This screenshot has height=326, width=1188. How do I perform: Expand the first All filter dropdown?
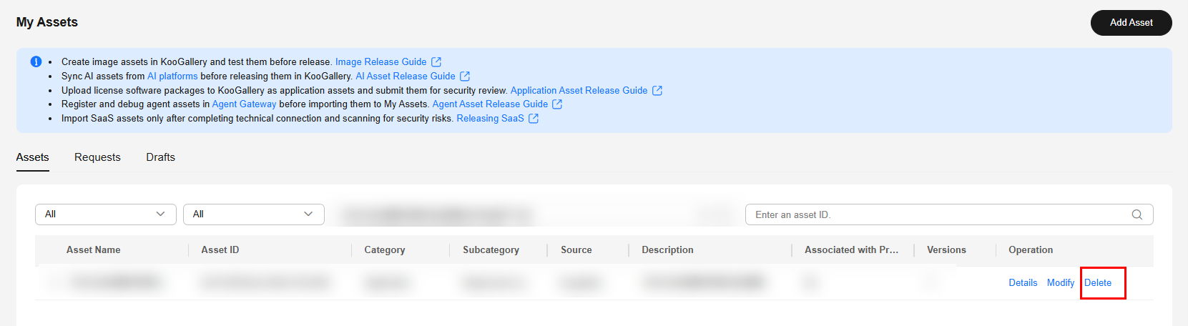[105, 214]
